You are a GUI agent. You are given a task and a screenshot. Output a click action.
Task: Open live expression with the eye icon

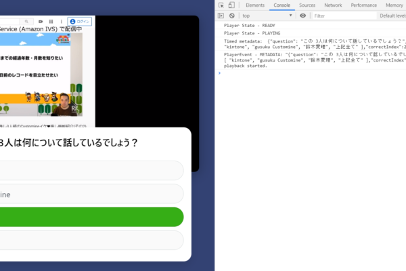pos(302,16)
